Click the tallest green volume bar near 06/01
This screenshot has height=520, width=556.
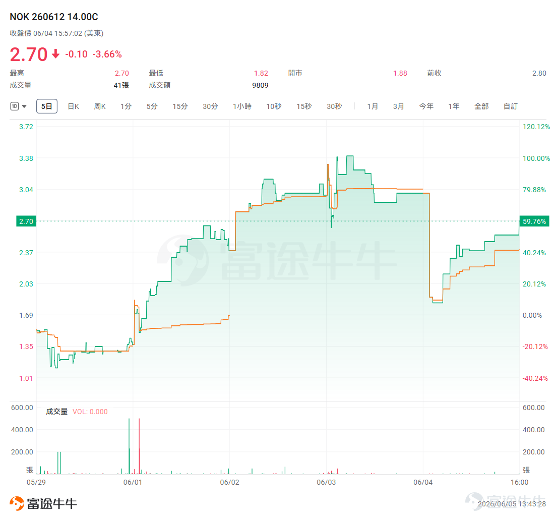(129, 446)
